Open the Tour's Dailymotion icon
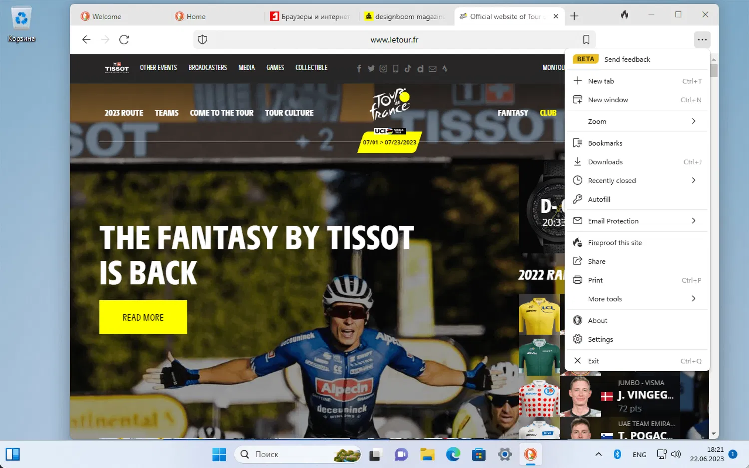Screen dimensions: 749x468 (x=420, y=69)
